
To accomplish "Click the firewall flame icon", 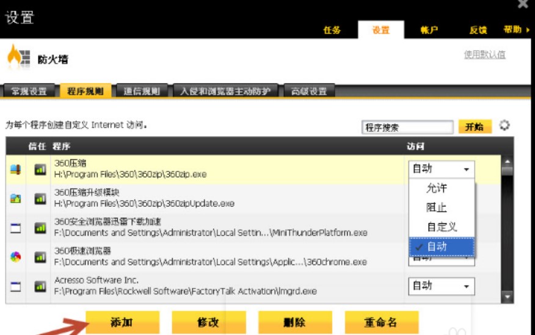I will [18, 56].
